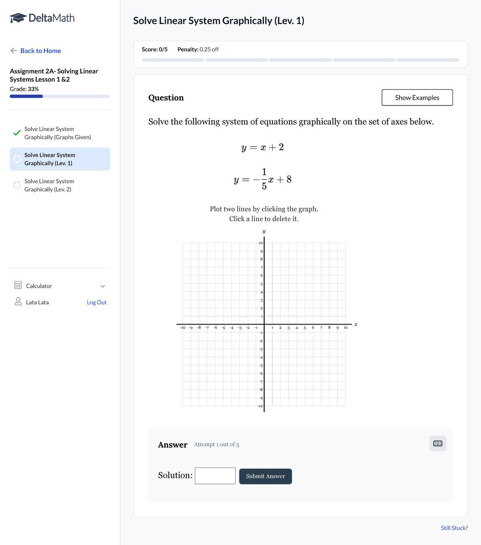Click the Calculator icon in sidebar
The height and width of the screenshot is (545, 481).
18,285
